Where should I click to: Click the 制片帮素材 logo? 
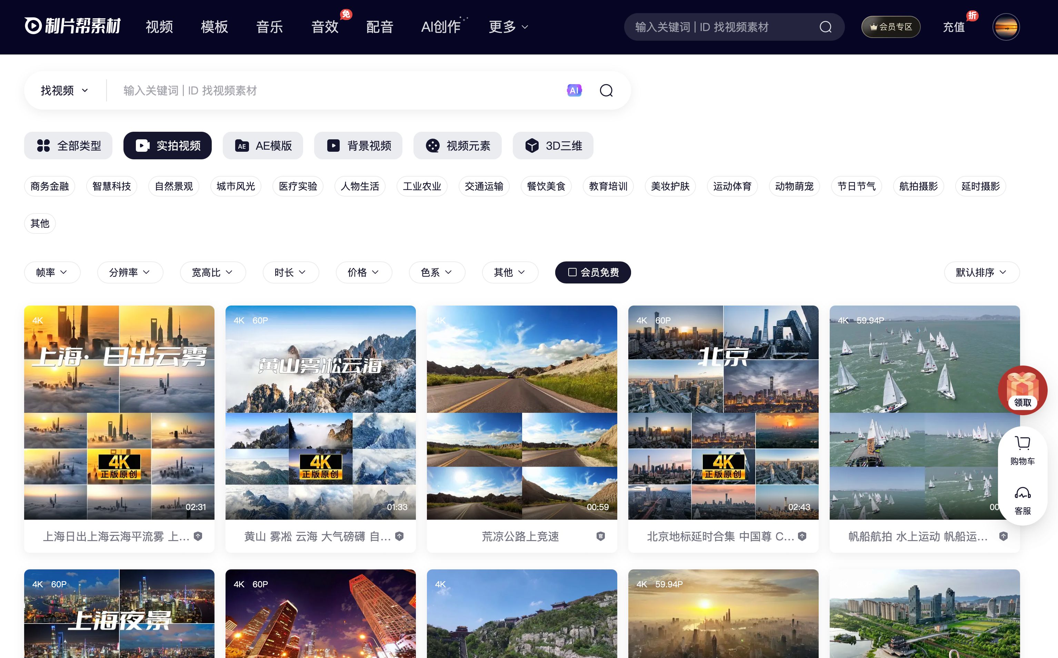coord(72,26)
